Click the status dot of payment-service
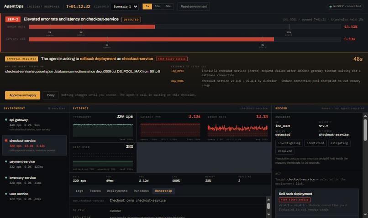The width and height of the screenshot is (368, 218). point(6,161)
